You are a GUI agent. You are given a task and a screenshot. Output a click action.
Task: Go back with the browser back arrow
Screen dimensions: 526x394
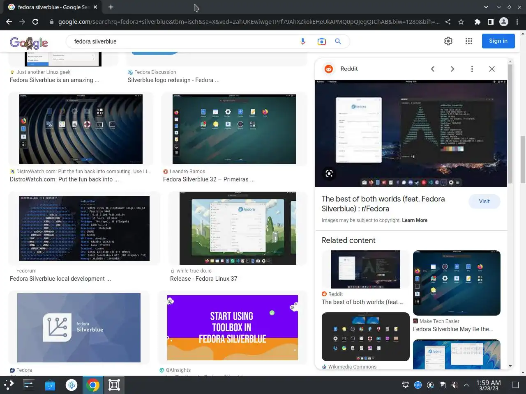pos(9,22)
